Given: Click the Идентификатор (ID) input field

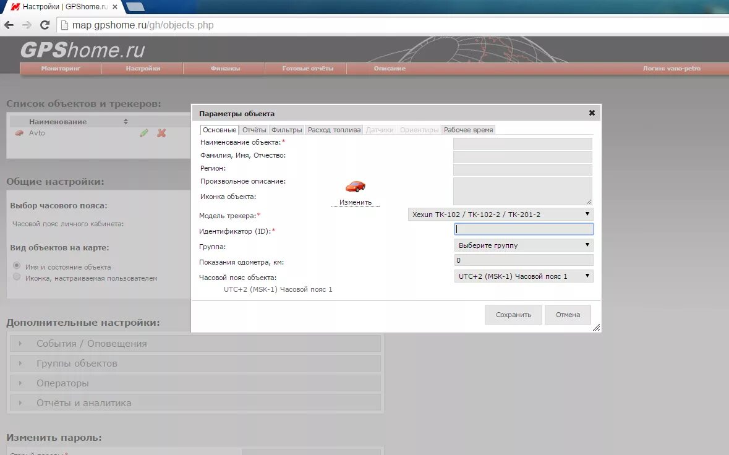Looking at the screenshot, I should click(x=524, y=229).
